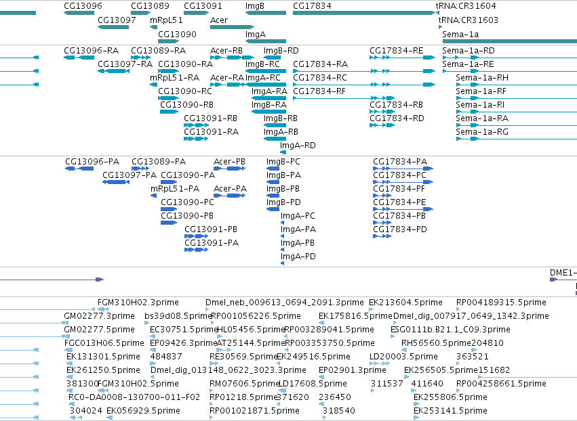The height and width of the screenshot is (421, 577).
Task: Click the CG13091-RB transcript label
Action: tap(210, 118)
